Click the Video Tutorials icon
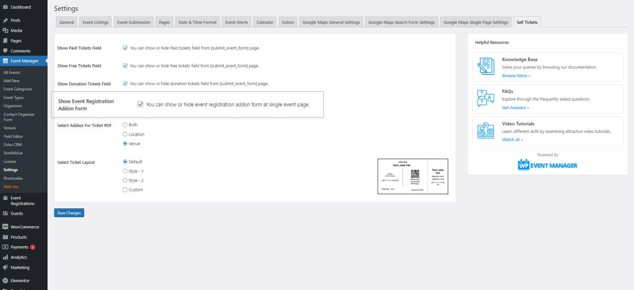The height and width of the screenshot is (290, 634). (x=486, y=131)
